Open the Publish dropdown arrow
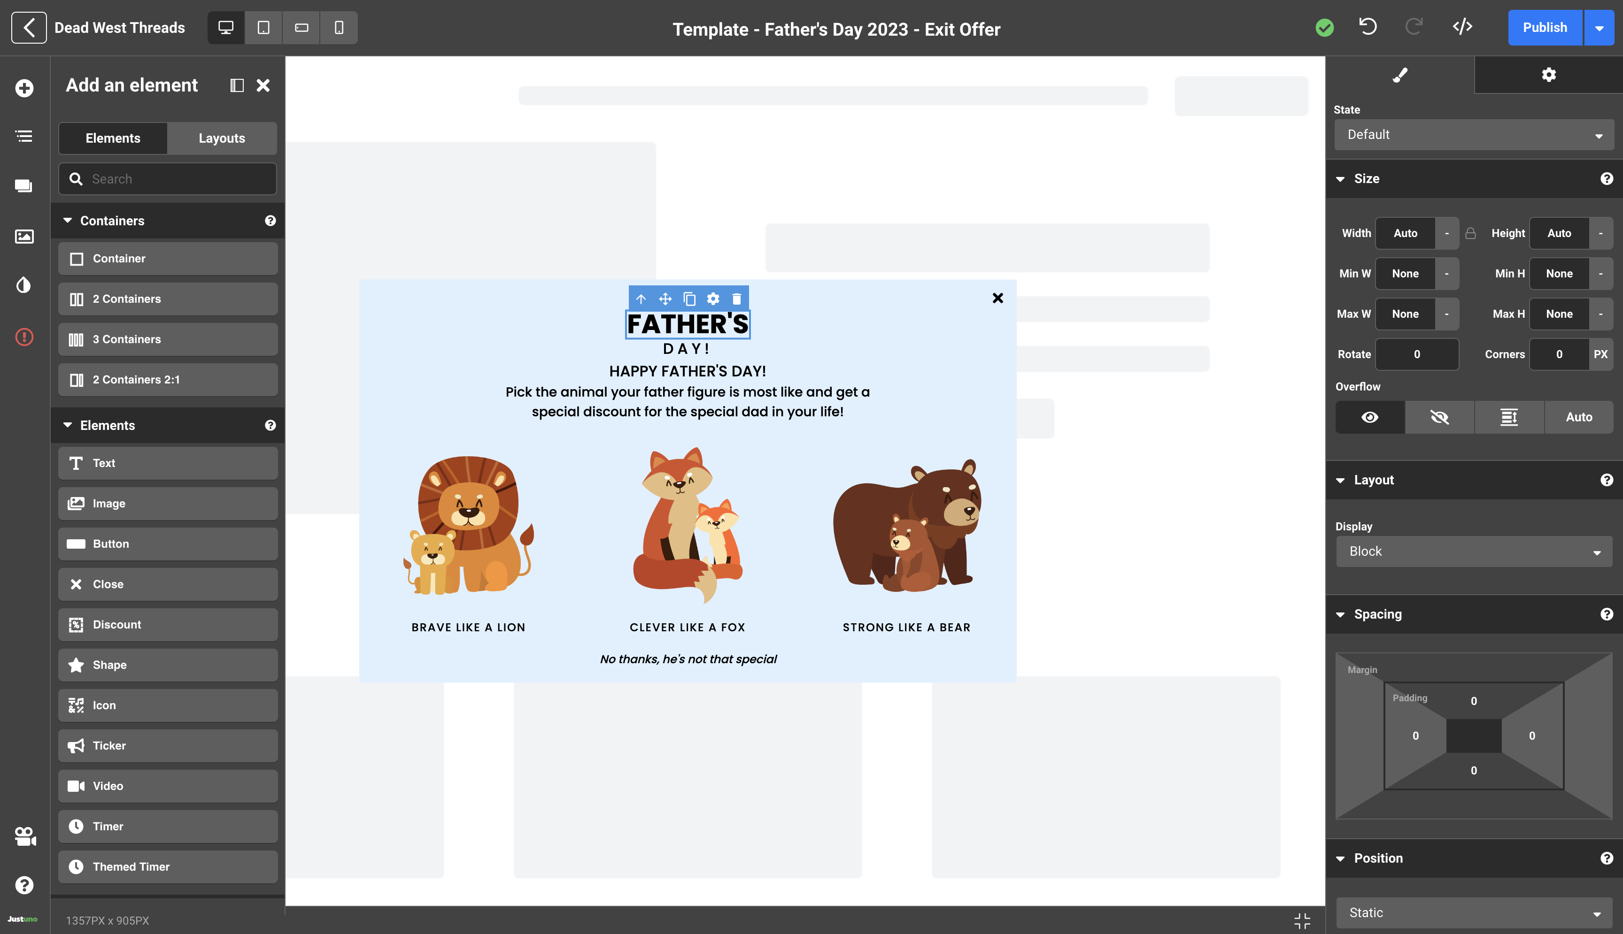 [1599, 28]
